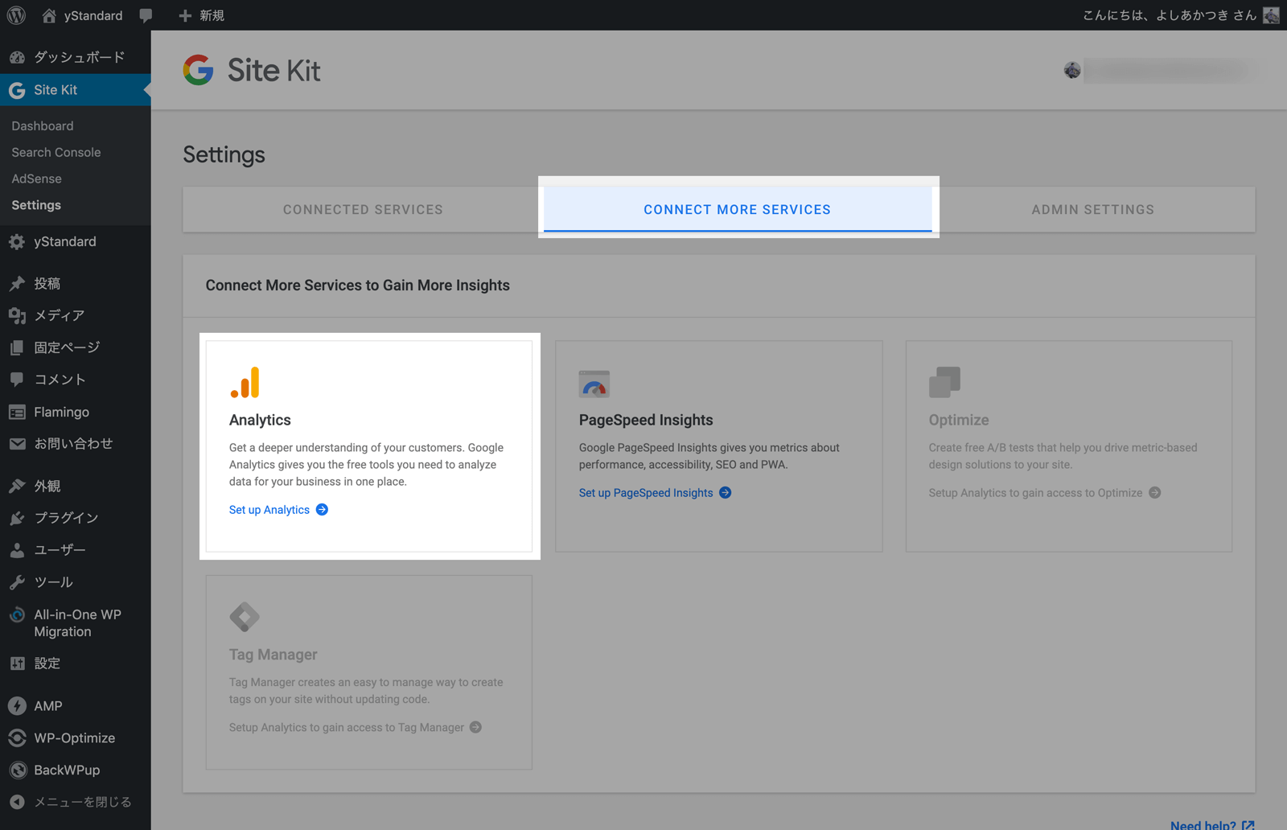Viewport: 1287px width, 830px height.
Task: Click the ユーザー user icon
Action: (17, 550)
